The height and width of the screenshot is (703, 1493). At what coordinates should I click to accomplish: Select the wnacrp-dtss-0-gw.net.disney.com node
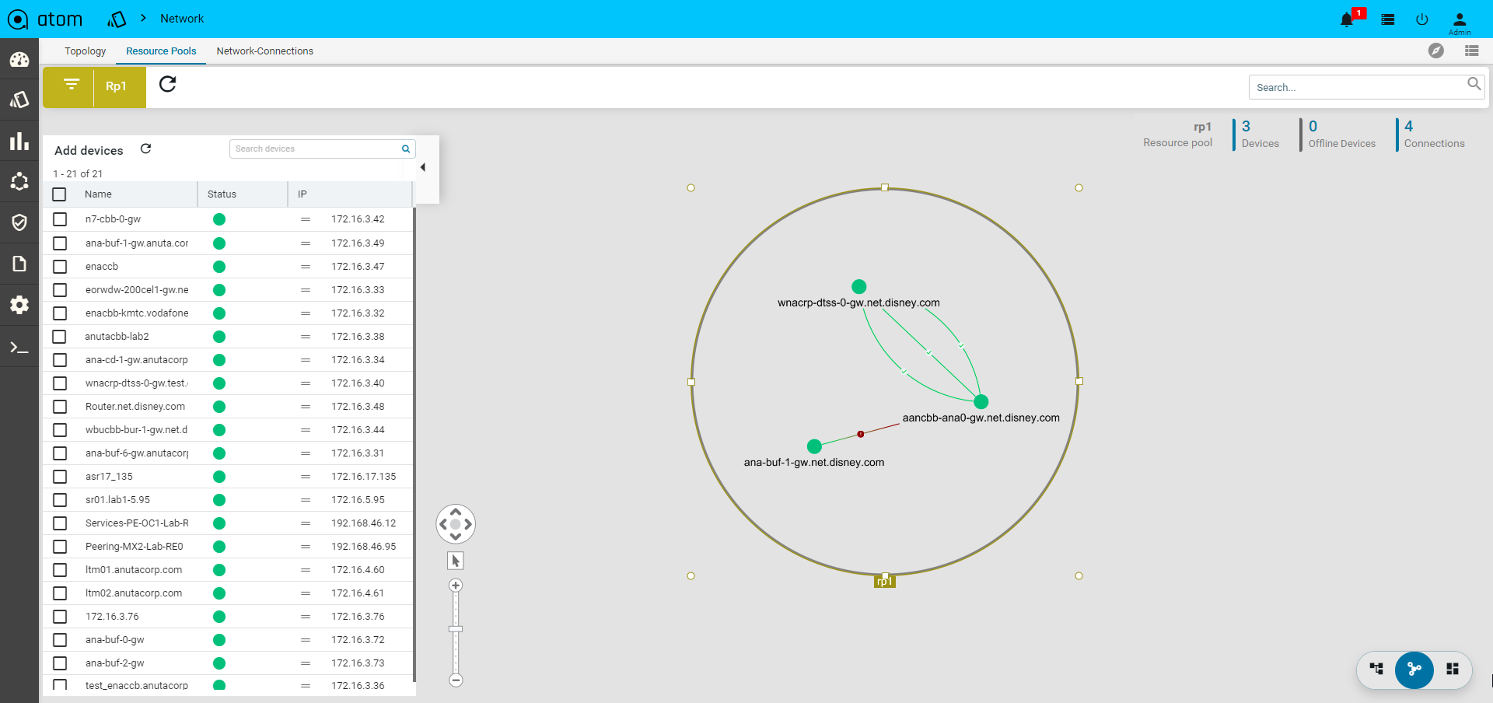click(x=858, y=286)
